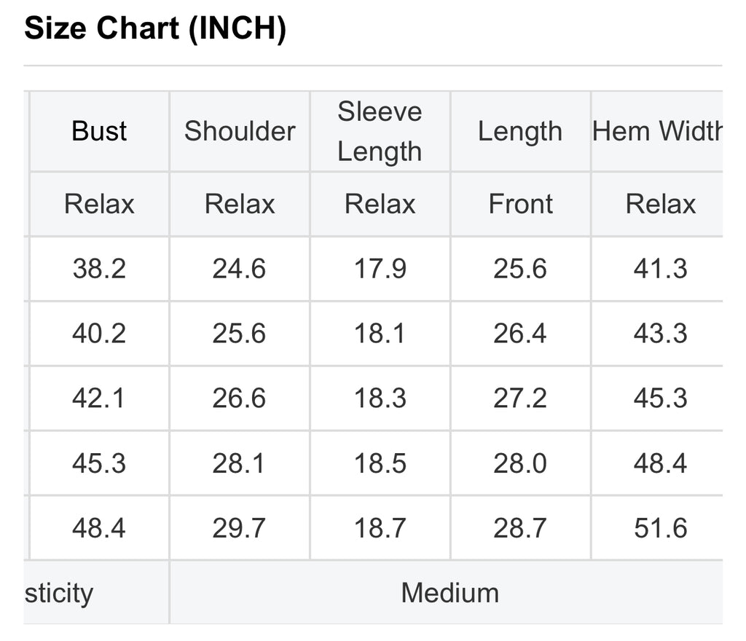746x641 pixels.
Task: Select the Bust column header
Action: tap(99, 131)
